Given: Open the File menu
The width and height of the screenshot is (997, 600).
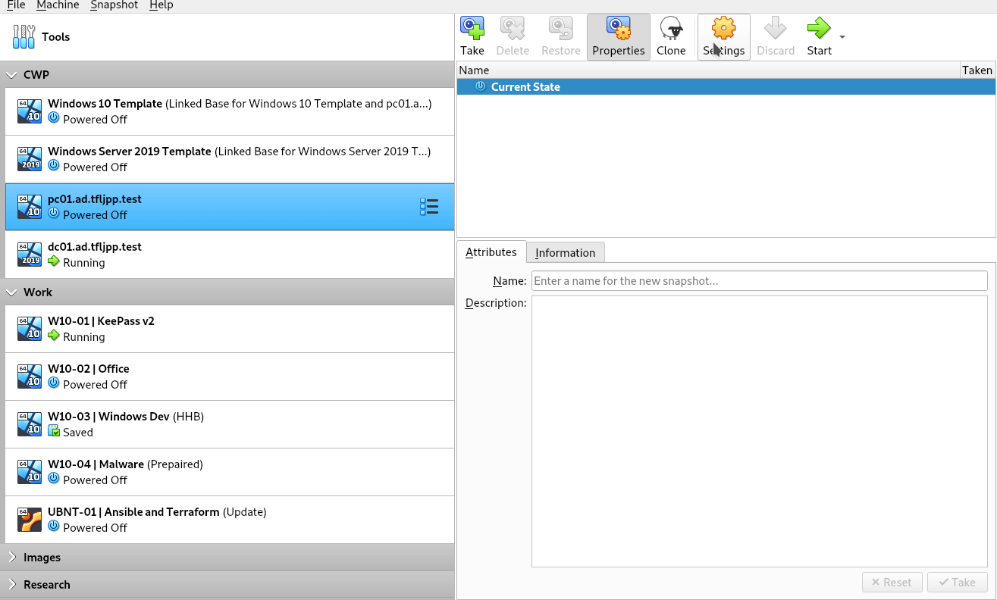Looking at the screenshot, I should [16, 5].
